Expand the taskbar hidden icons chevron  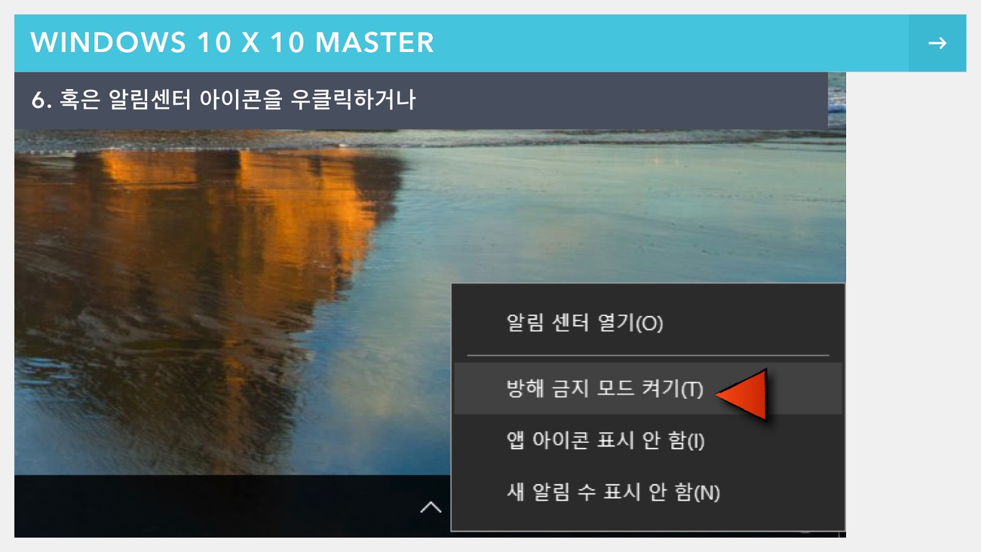(x=430, y=507)
